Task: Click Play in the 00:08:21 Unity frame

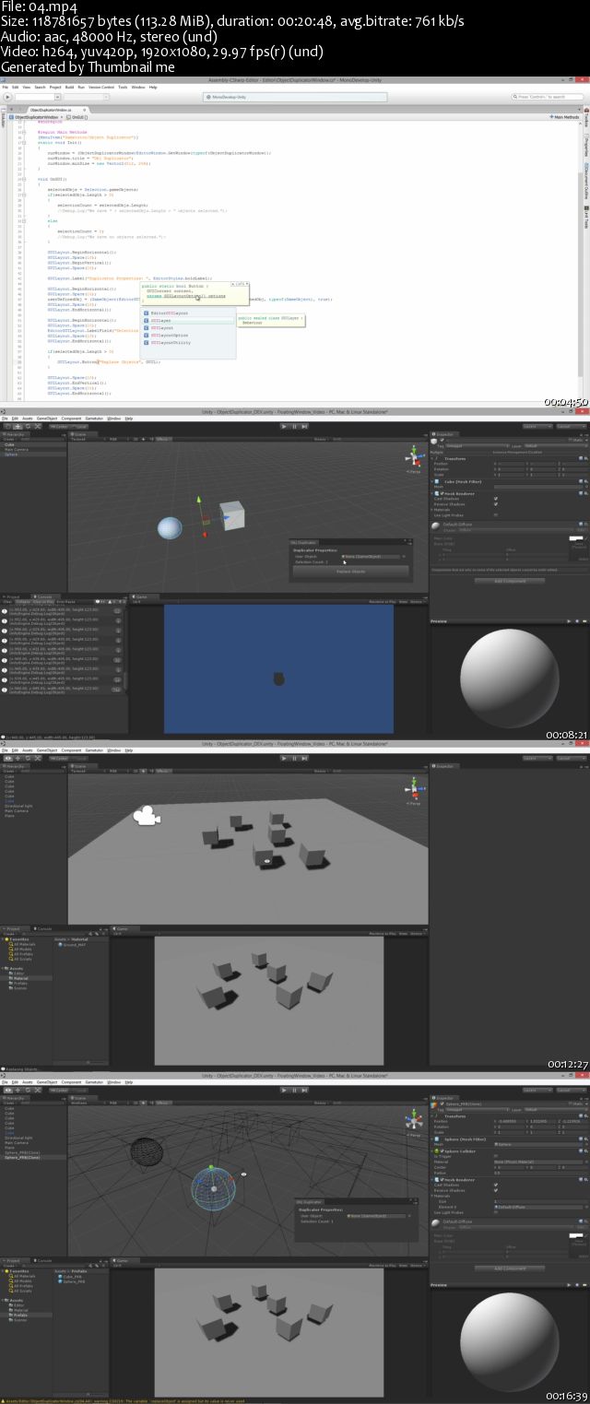Action: coord(284,426)
